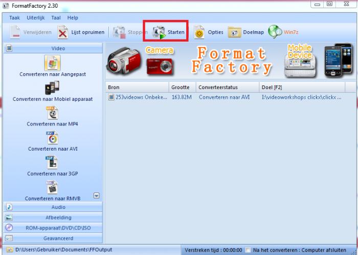This screenshot has width=358, height=255.
Task: Click the red photo camera banner image
Action: [160, 66]
